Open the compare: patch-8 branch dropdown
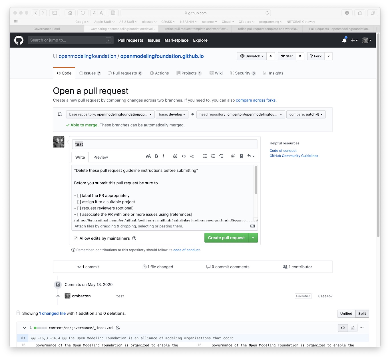 [x=306, y=114]
